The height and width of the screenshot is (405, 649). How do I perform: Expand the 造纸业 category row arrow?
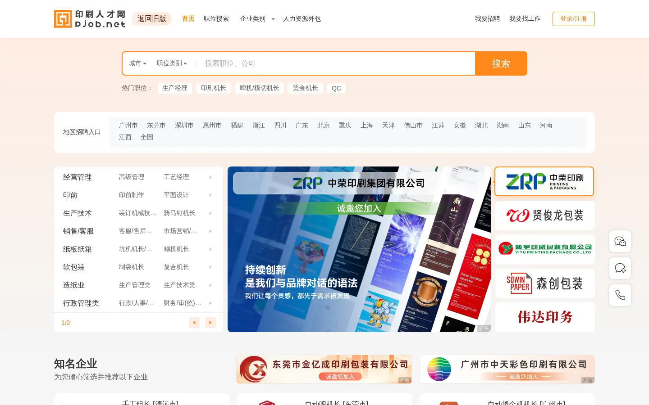point(210,285)
